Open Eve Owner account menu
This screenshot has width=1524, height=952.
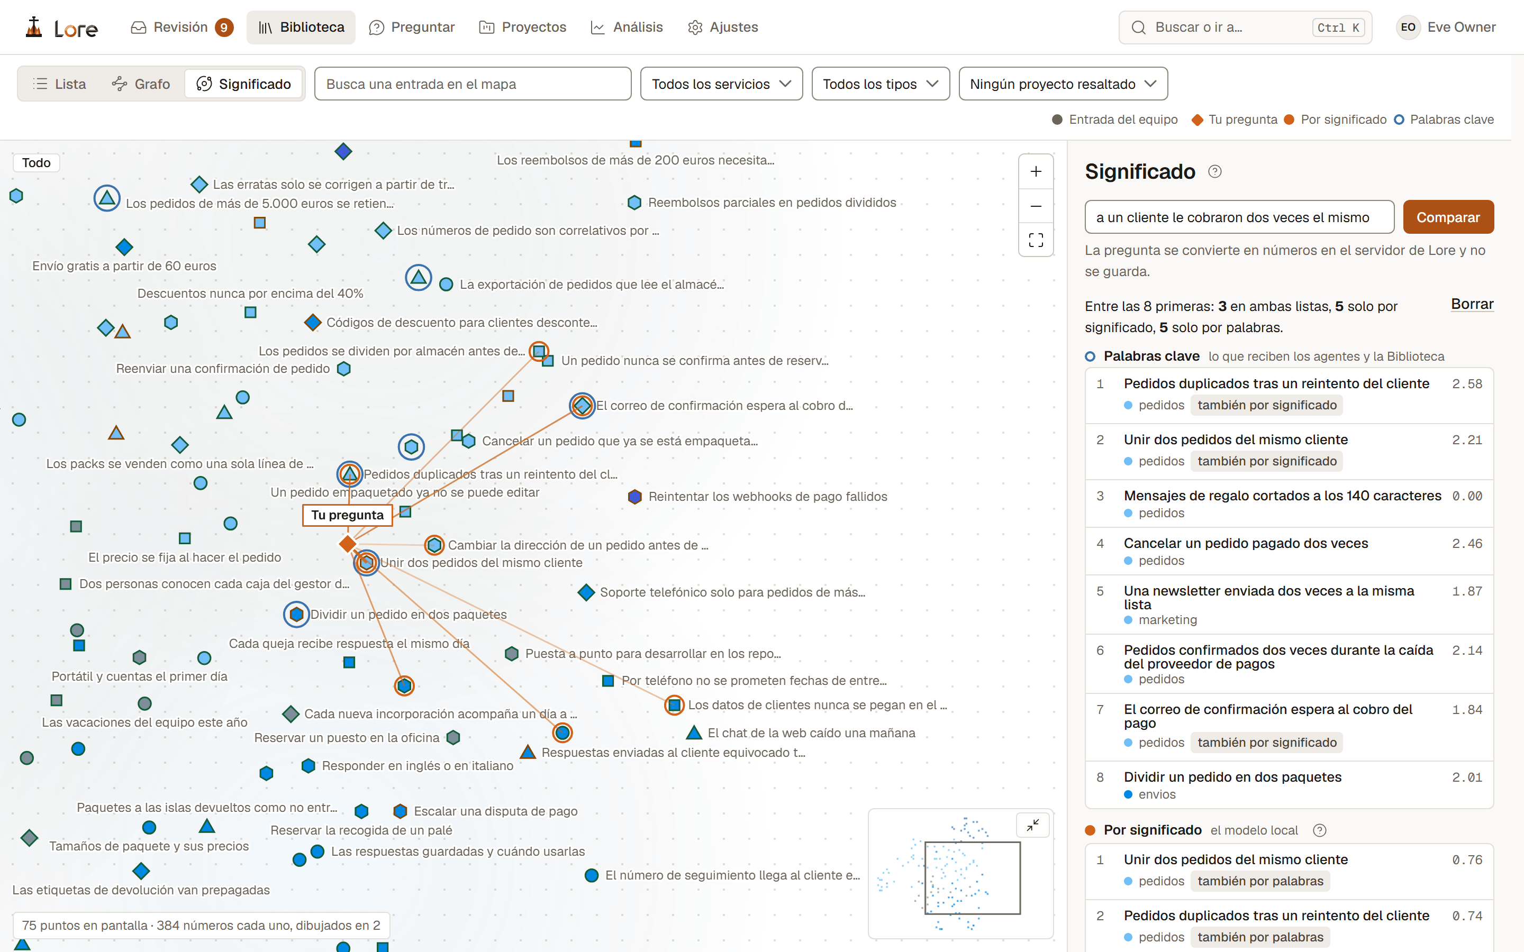pyautogui.click(x=1446, y=27)
